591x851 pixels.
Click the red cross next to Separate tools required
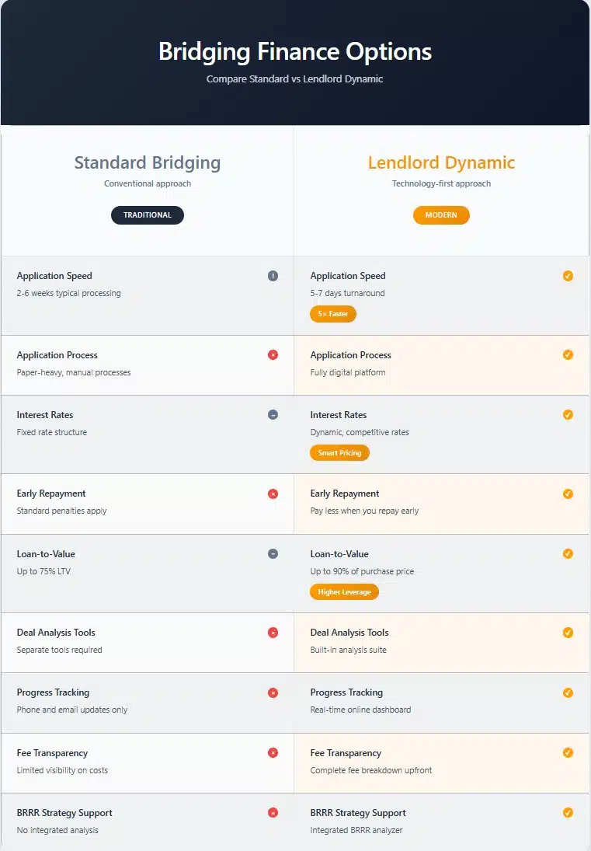coord(273,633)
